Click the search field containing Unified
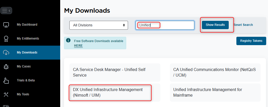Viewport: 268px width, 107px height. point(165,25)
